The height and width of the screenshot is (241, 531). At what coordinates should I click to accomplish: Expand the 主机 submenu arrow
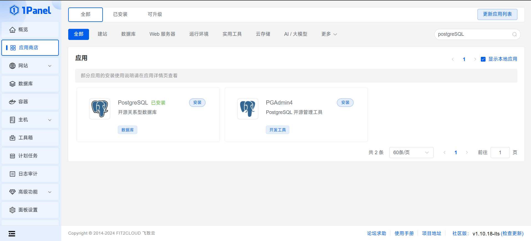click(50, 120)
